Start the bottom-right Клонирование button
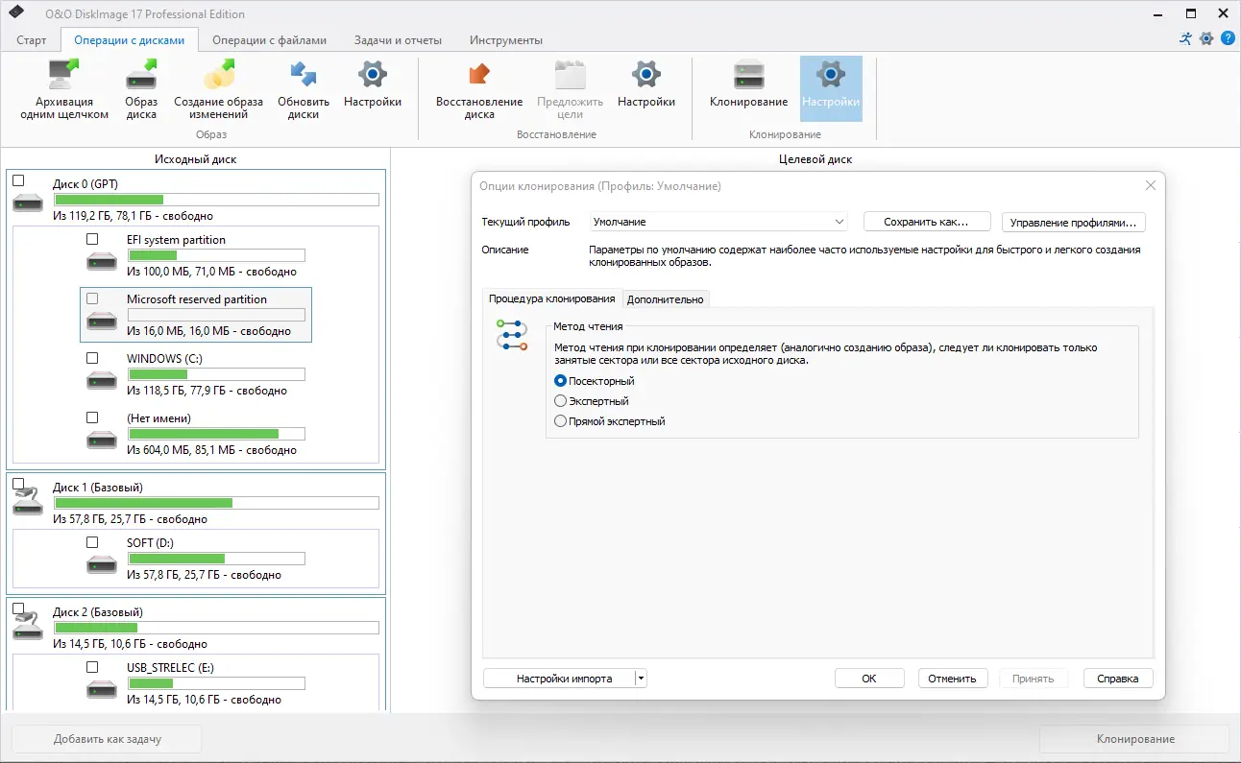This screenshot has width=1241, height=763. click(1135, 739)
